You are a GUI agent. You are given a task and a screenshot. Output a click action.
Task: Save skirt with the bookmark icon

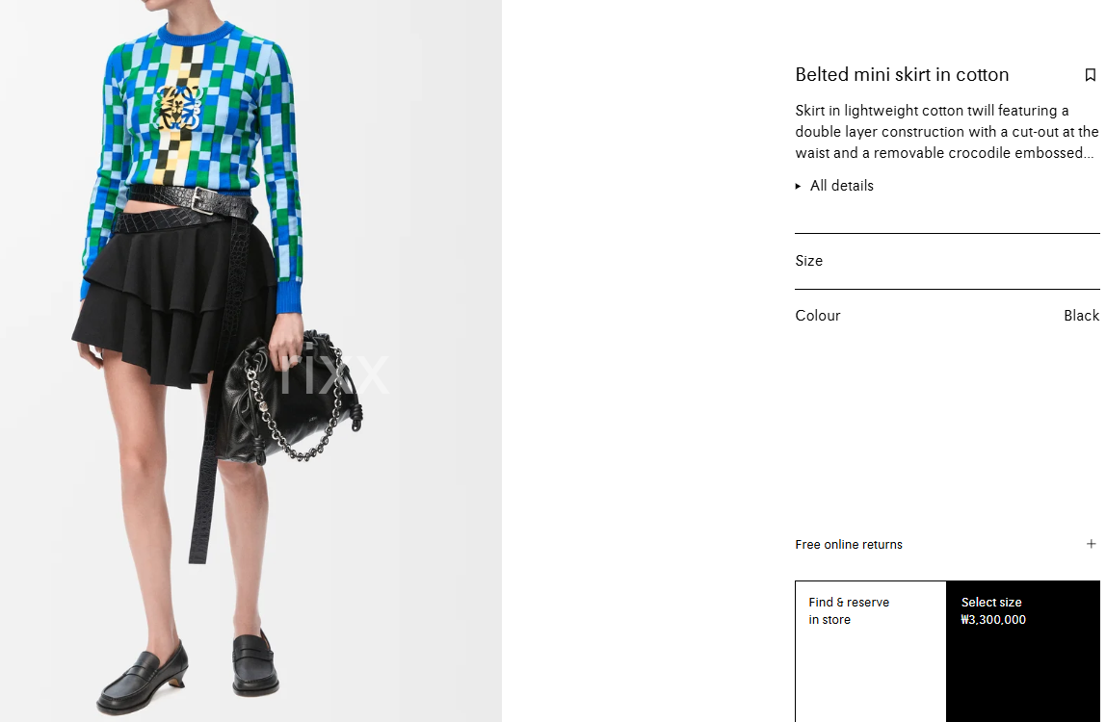1090,75
